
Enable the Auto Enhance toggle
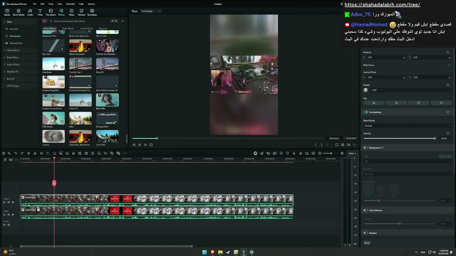366,210
